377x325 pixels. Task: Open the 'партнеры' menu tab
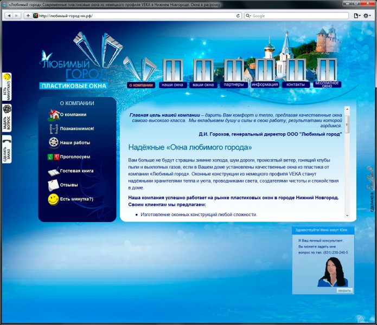pyautogui.click(x=234, y=84)
